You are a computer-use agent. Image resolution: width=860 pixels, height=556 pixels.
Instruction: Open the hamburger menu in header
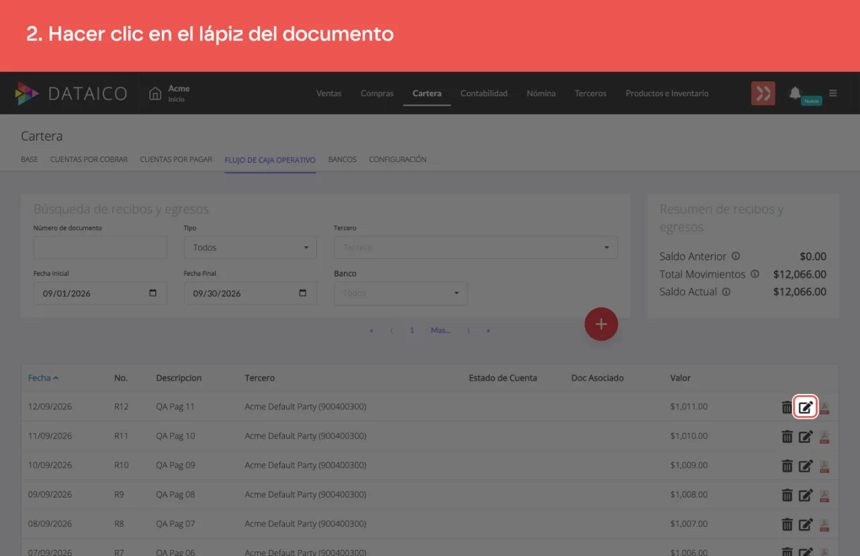point(833,93)
